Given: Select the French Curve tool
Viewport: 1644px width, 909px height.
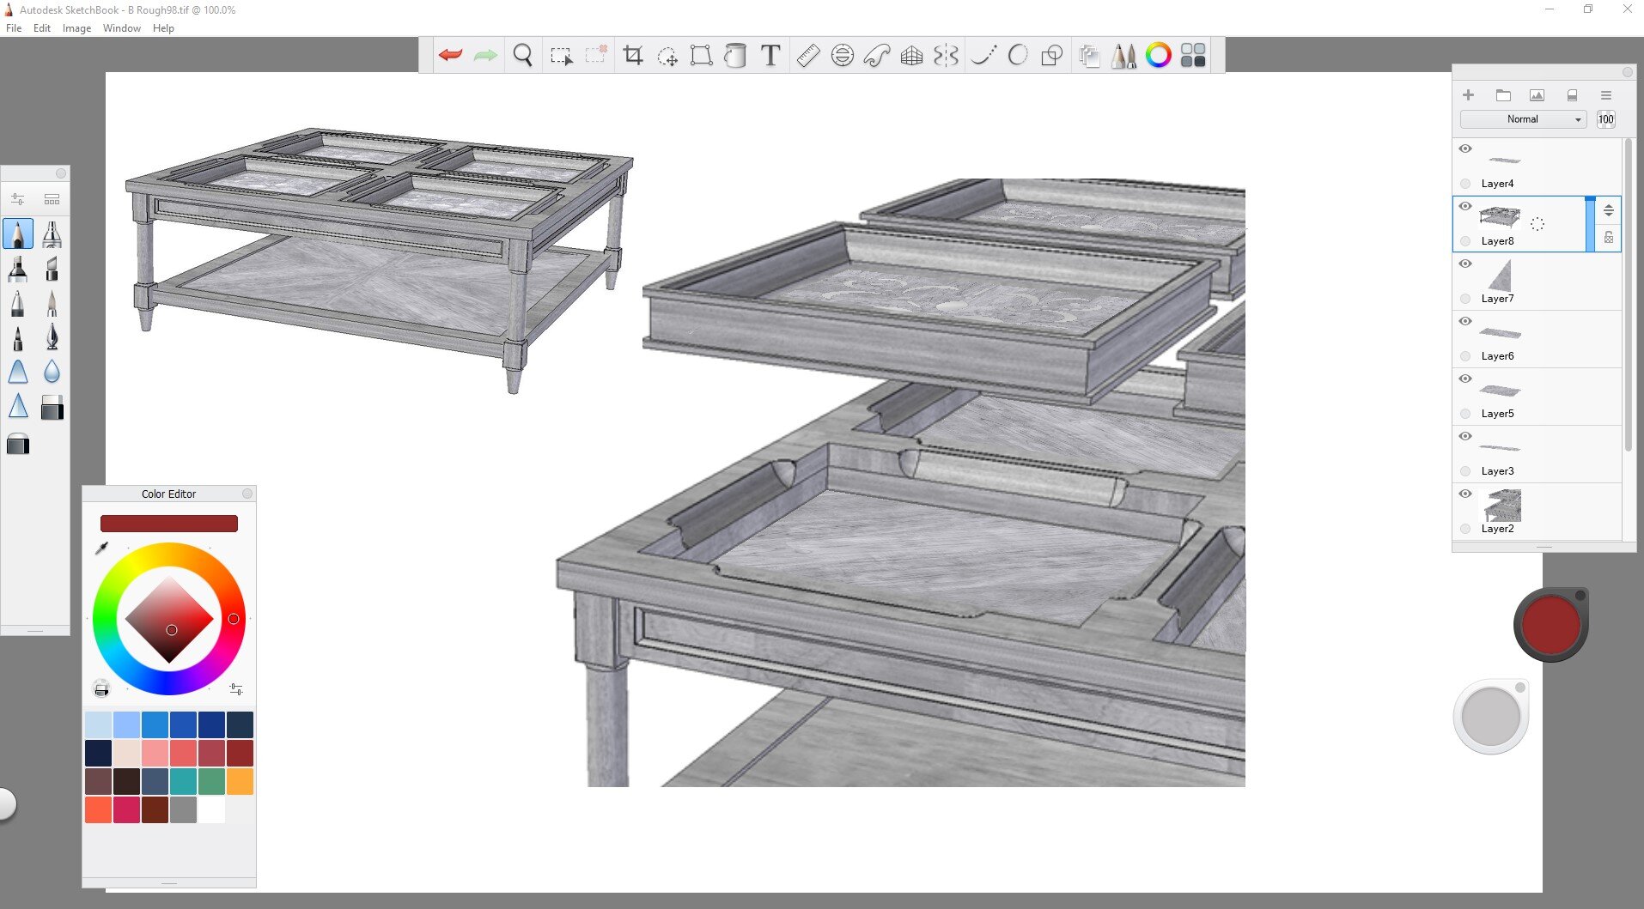Looking at the screenshot, I should coord(877,56).
